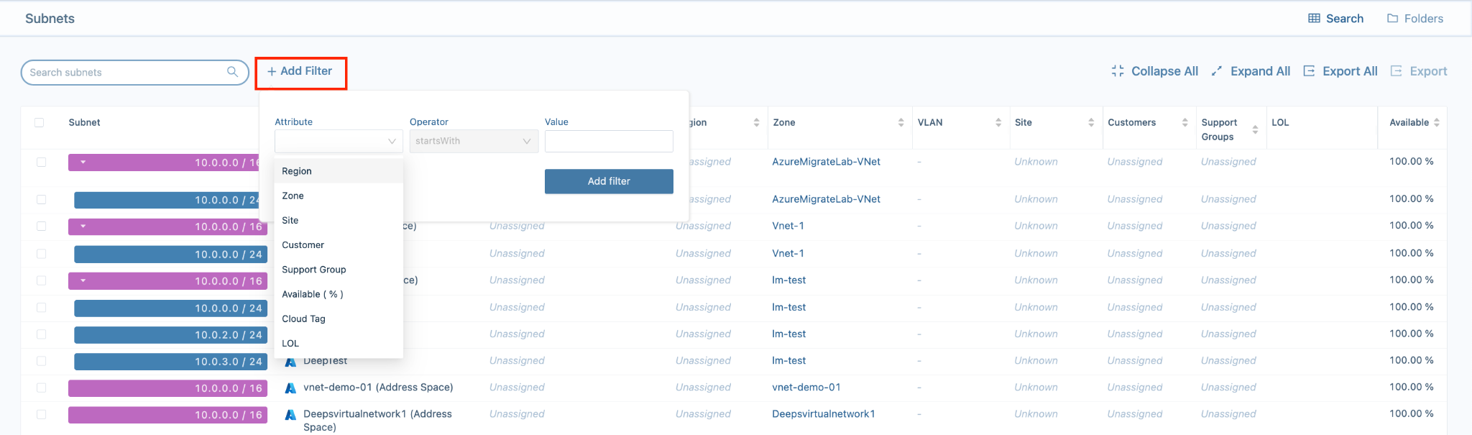
Task: Open the Deepsvirtualnetwork1 zone link
Action: [x=823, y=414]
